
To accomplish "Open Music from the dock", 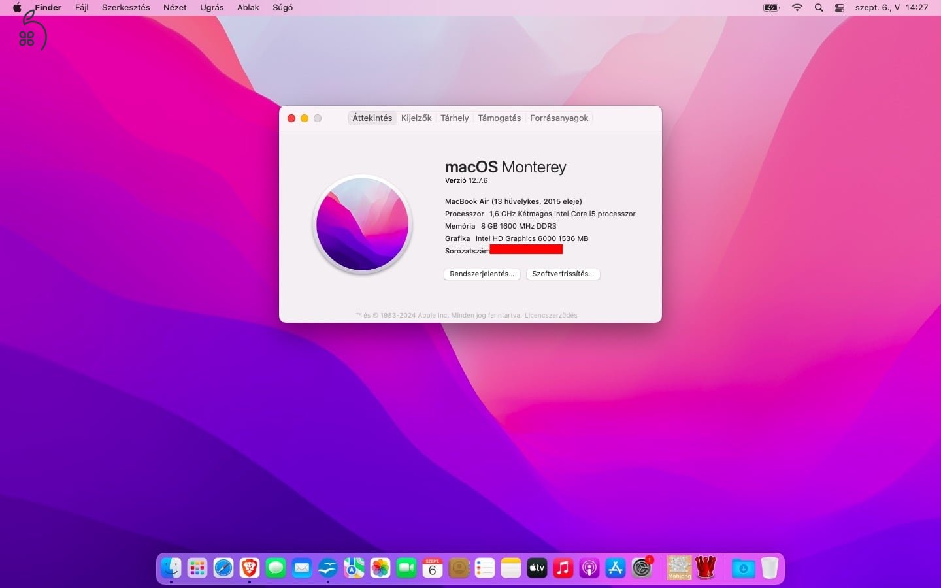I will 563,568.
